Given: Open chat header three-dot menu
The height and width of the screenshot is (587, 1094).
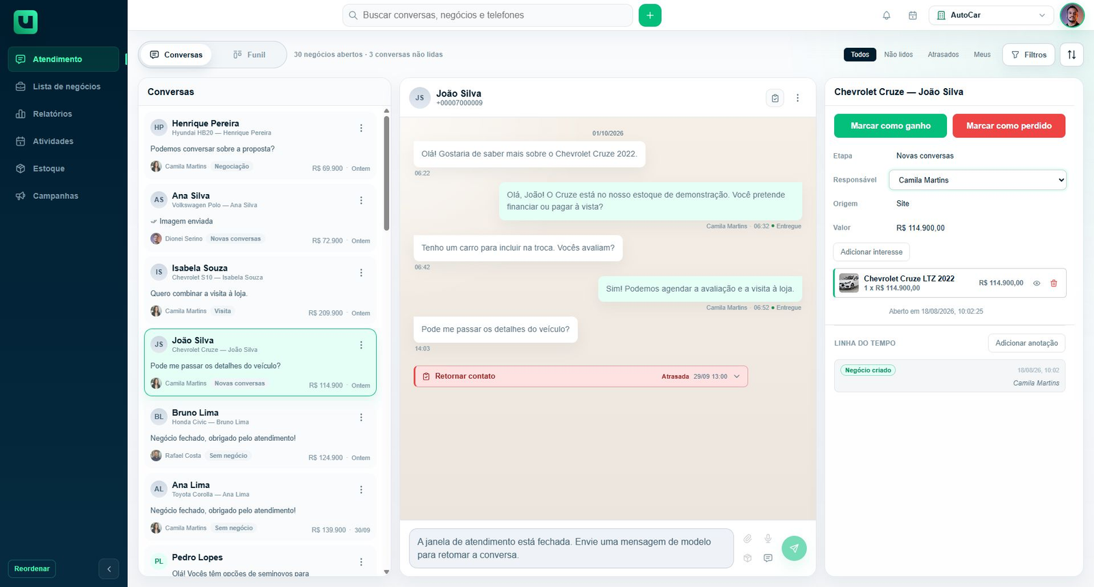Looking at the screenshot, I should click(x=797, y=98).
